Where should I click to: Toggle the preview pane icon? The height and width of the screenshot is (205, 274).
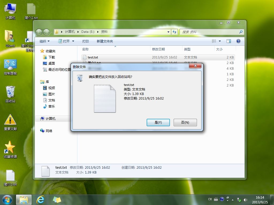[x=229, y=41]
